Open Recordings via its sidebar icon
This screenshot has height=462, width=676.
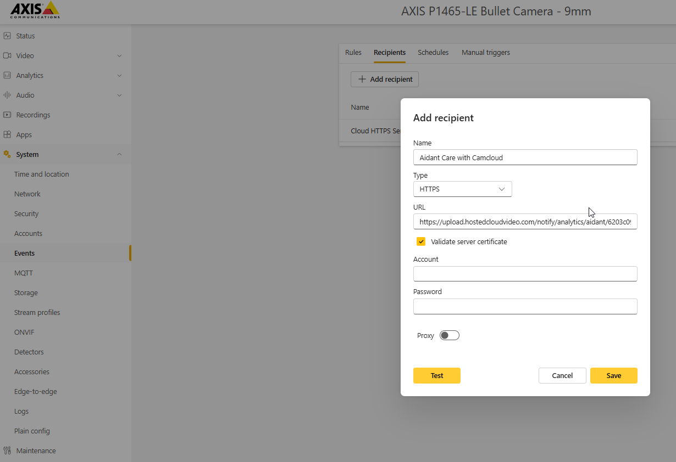[x=7, y=115]
